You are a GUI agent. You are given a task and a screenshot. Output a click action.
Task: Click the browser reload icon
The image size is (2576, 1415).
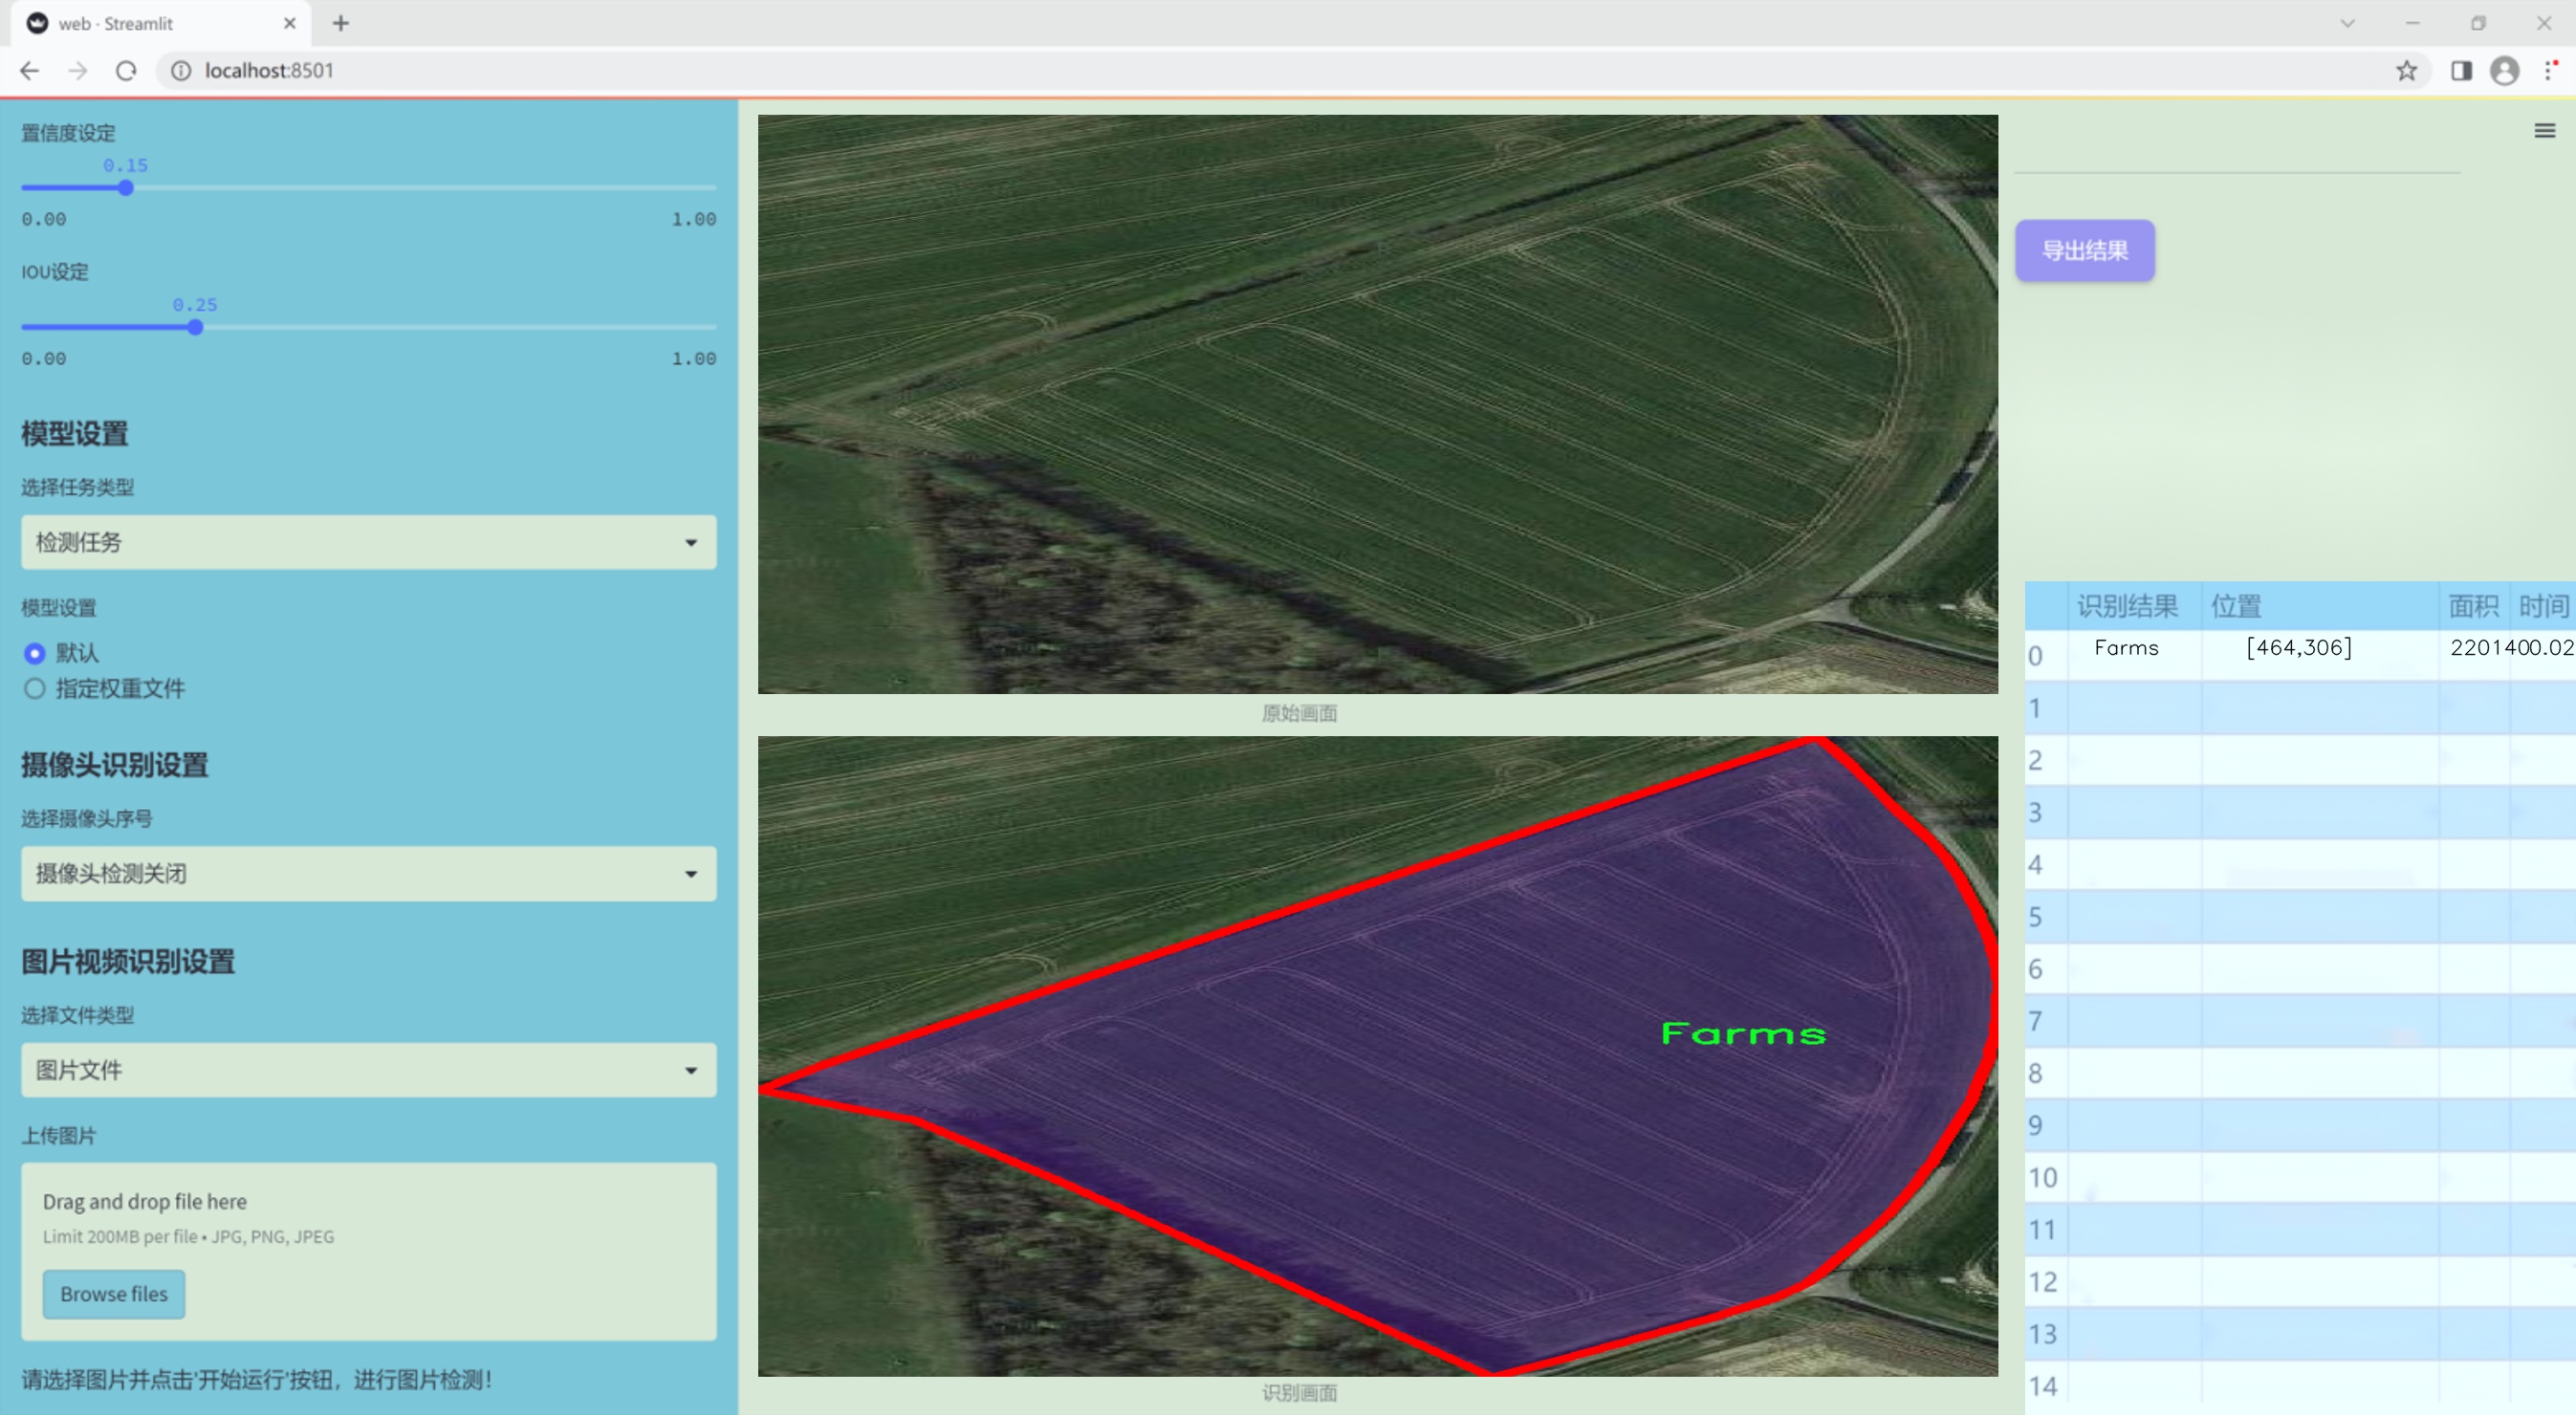click(126, 71)
